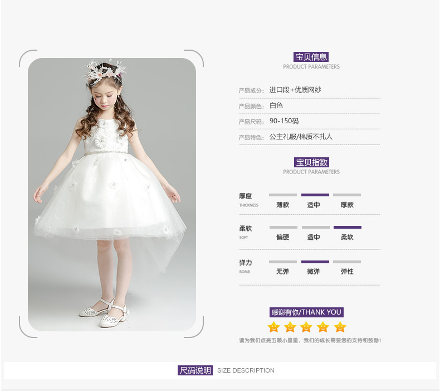Click the white dress product photo
This screenshot has height=391, width=440.
[x=111, y=195]
